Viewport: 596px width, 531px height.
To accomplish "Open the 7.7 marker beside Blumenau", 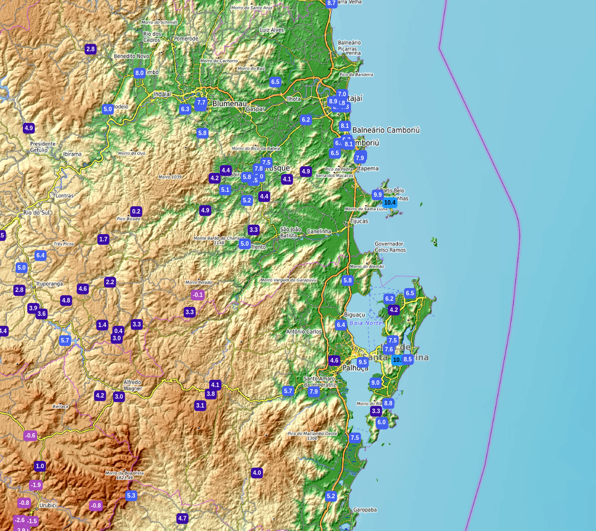I will [201, 102].
